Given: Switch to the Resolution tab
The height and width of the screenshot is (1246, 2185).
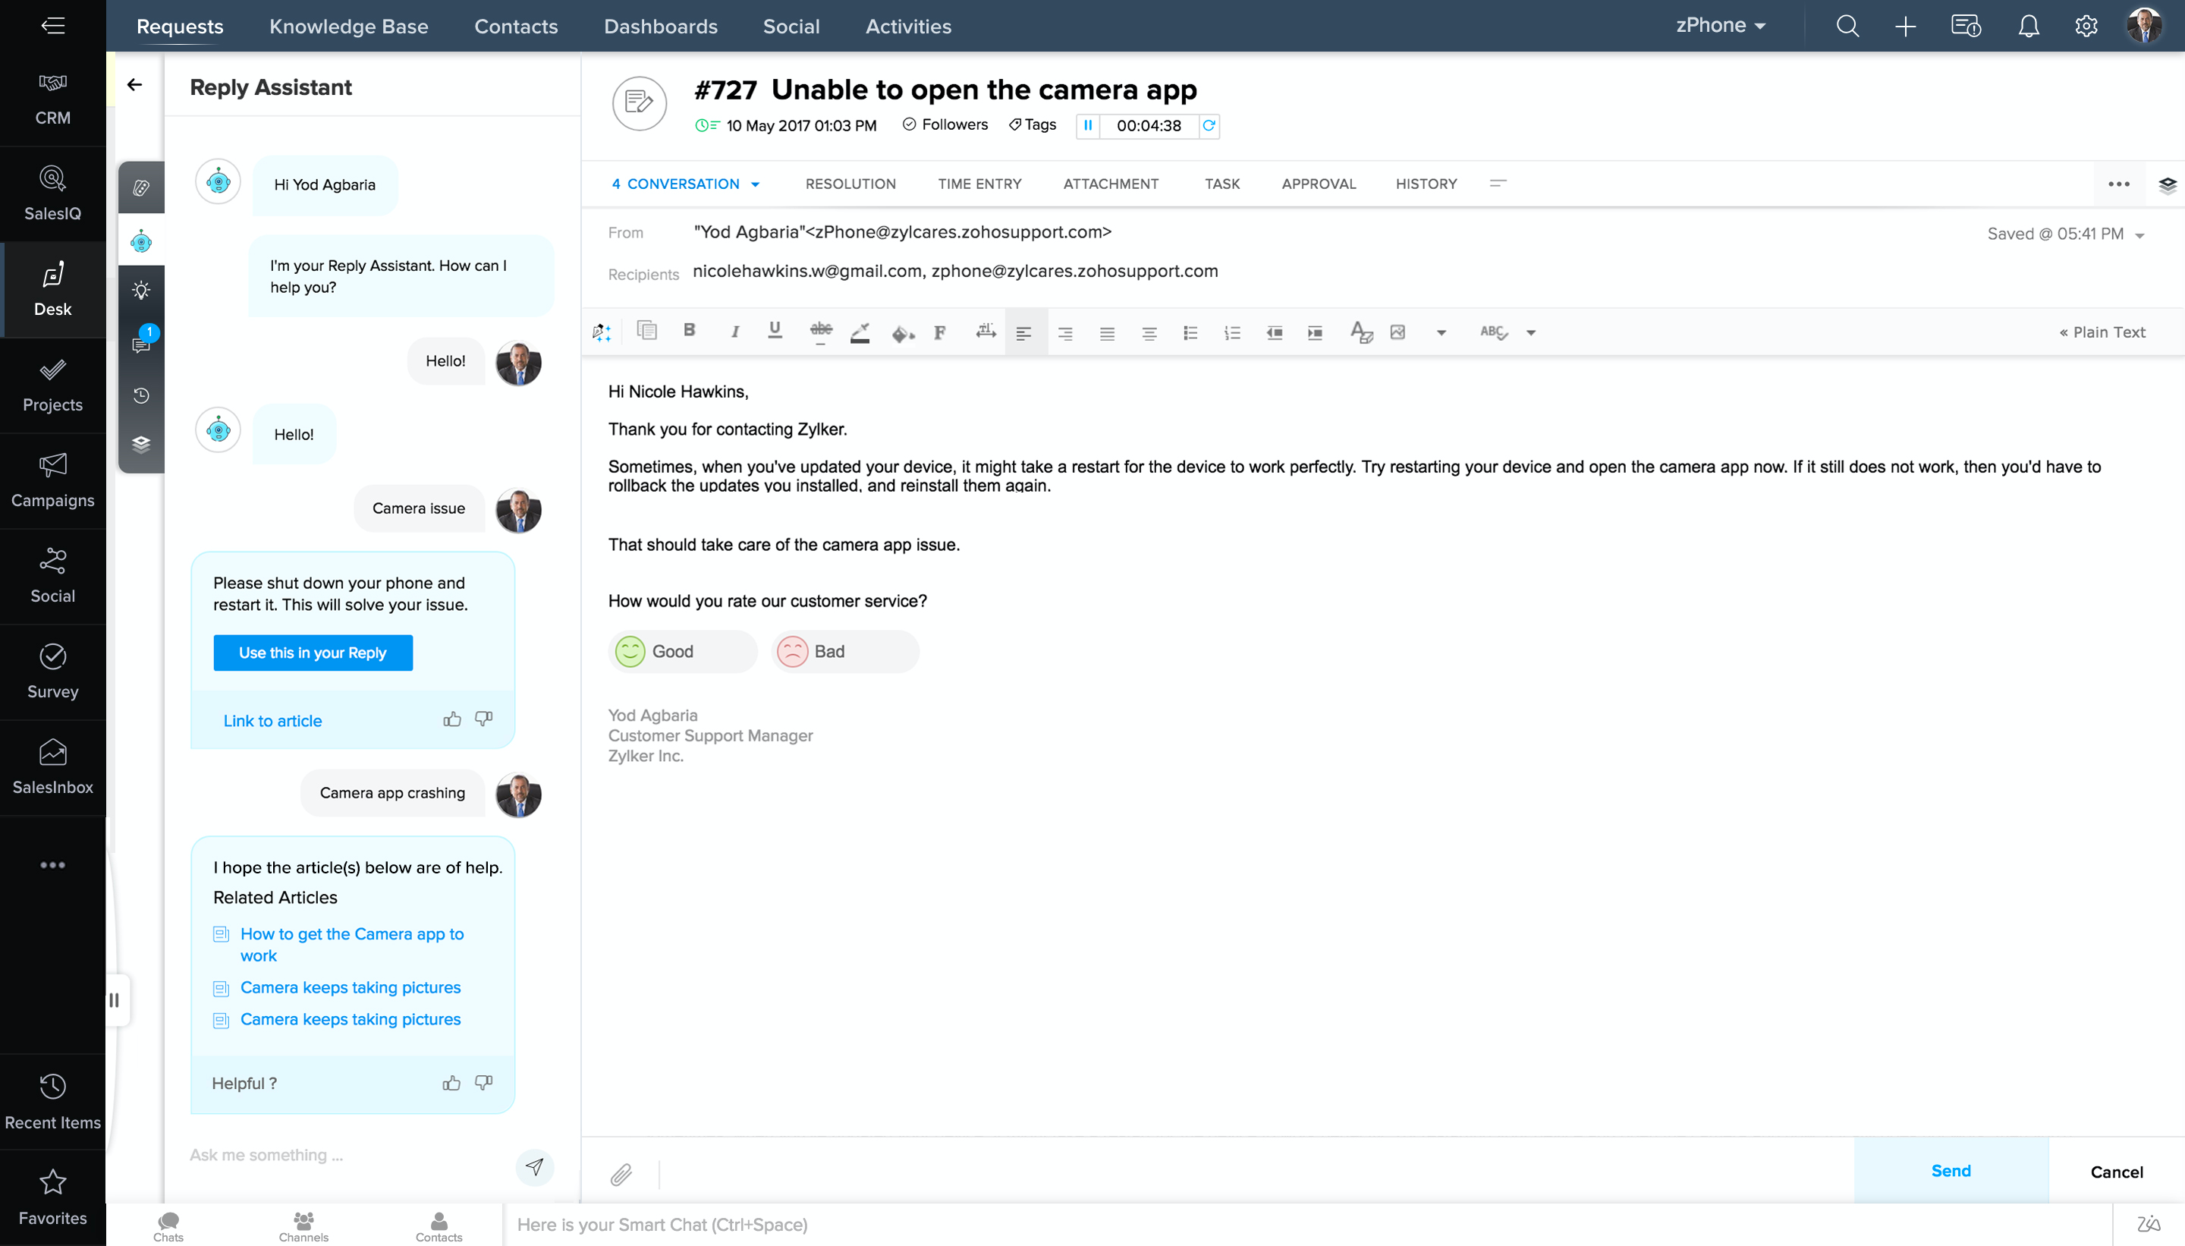Looking at the screenshot, I should (850, 183).
